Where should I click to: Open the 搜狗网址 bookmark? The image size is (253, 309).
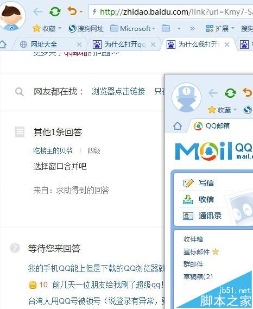[86, 29]
